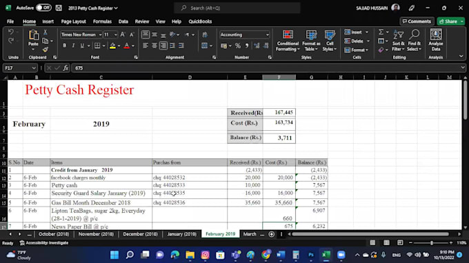Switch to Page Layout view

(386, 243)
